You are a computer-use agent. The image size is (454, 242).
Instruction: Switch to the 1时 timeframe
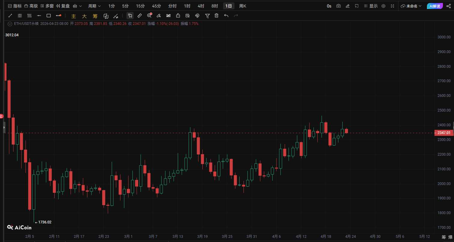[x=187, y=6]
